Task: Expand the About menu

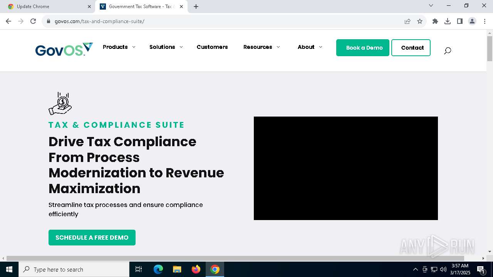Action: tap(310, 47)
